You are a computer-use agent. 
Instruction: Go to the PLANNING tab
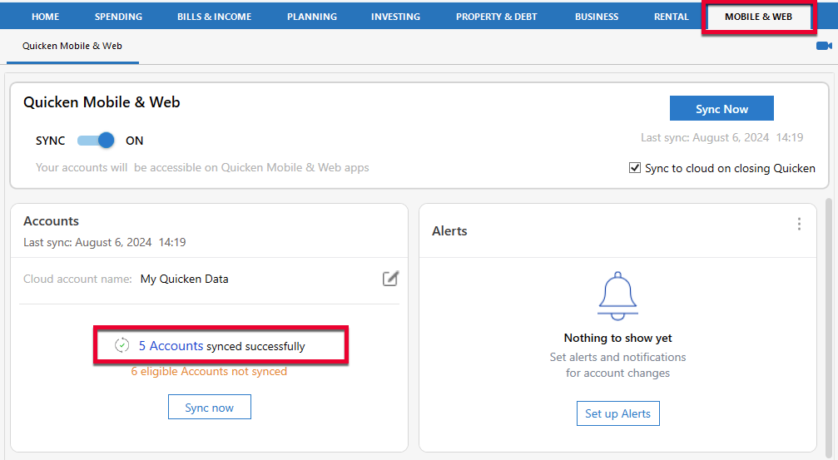click(x=312, y=17)
